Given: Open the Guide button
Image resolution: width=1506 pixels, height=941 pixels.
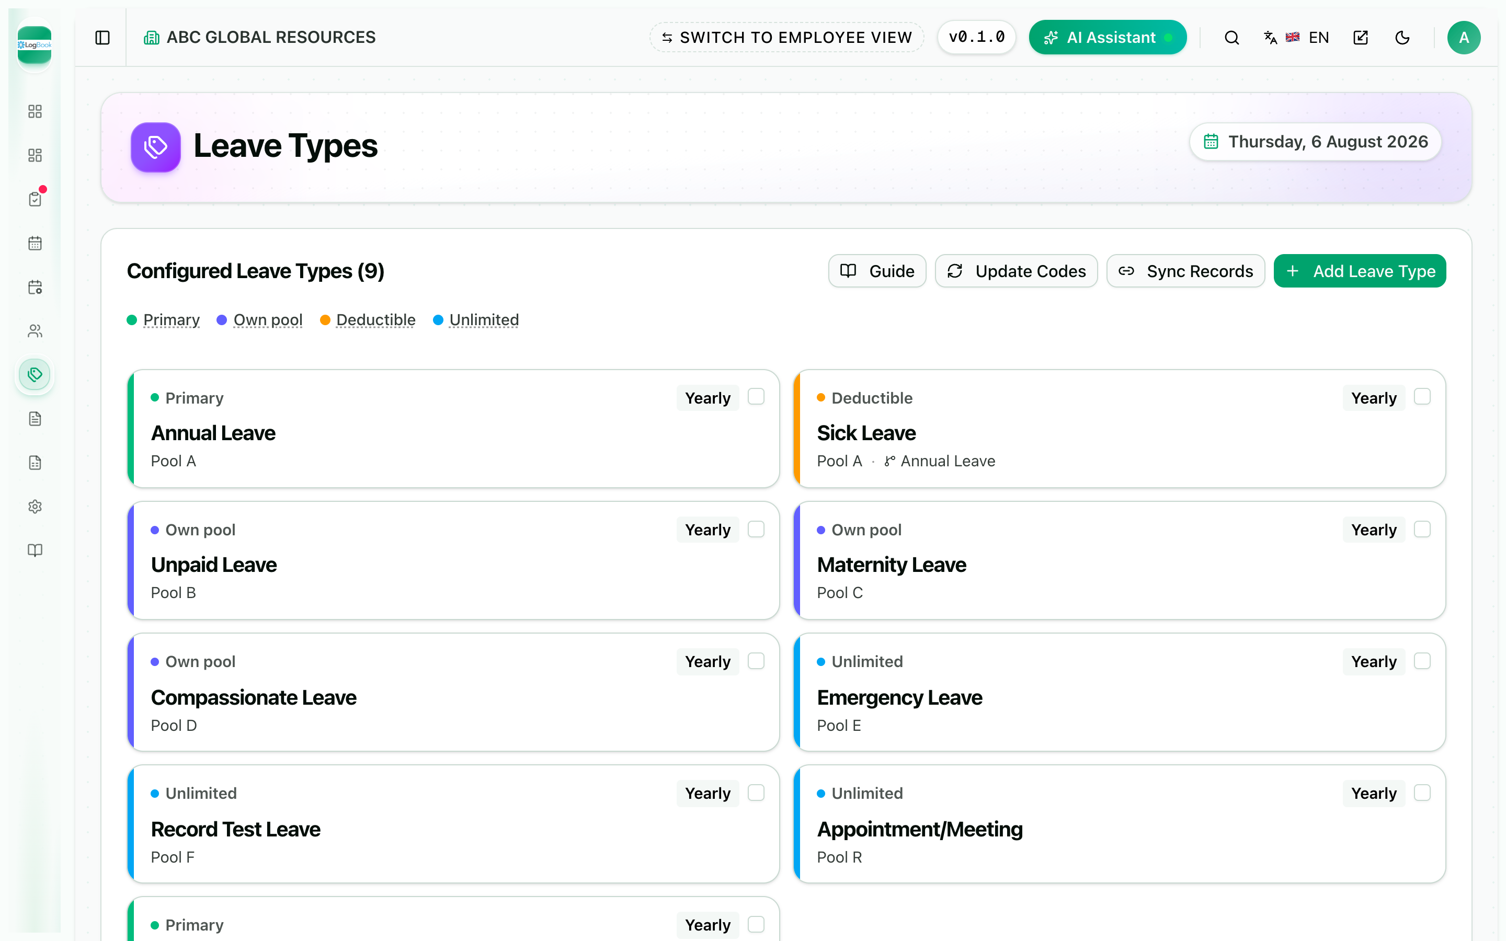Looking at the screenshot, I should [877, 271].
